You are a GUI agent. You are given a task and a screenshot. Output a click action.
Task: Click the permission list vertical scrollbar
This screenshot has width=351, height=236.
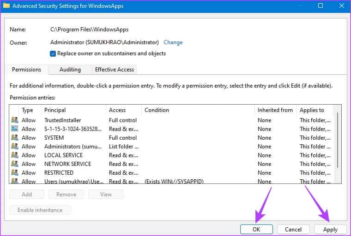[x=337, y=140]
